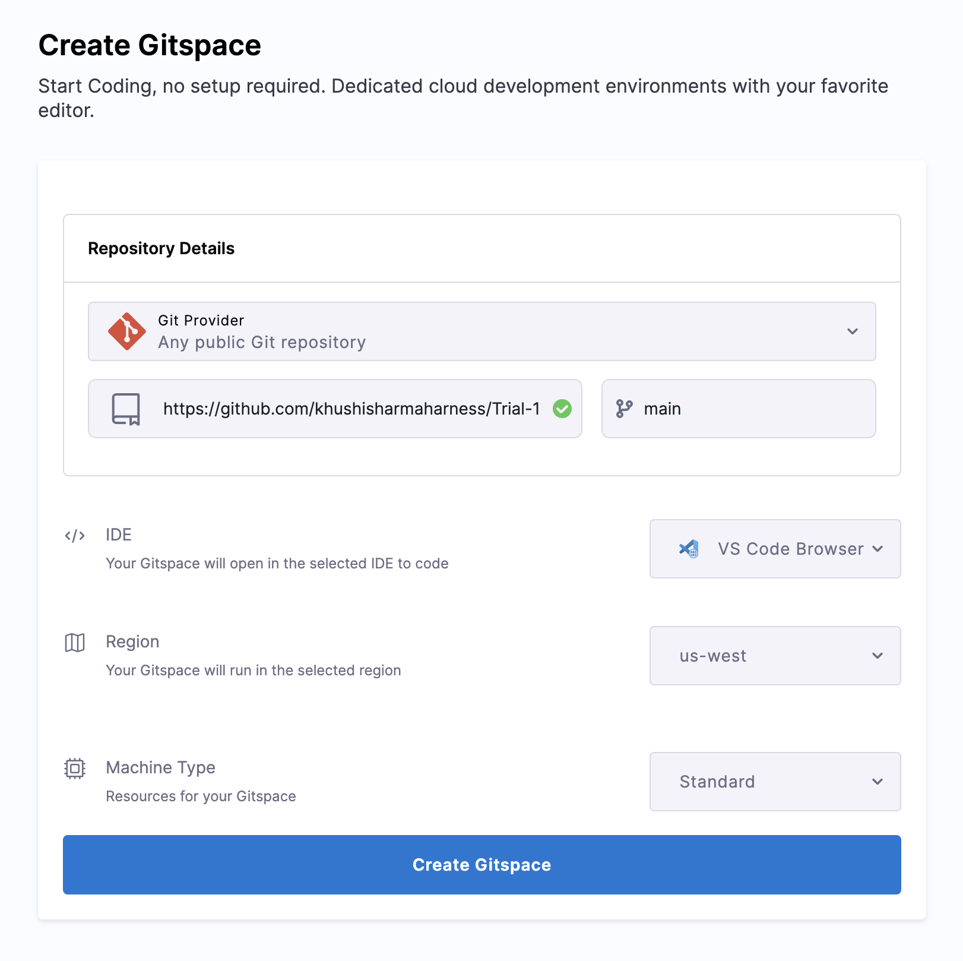
Task: Click the repository URL input field
Action: pos(350,409)
